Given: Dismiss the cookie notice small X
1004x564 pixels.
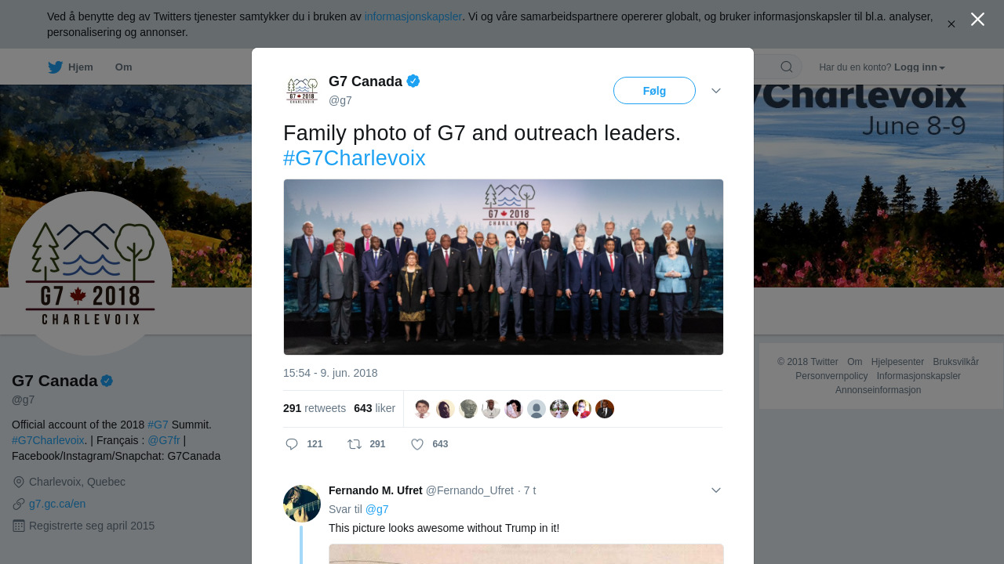Looking at the screenshot, I should [x=951, y=24].
